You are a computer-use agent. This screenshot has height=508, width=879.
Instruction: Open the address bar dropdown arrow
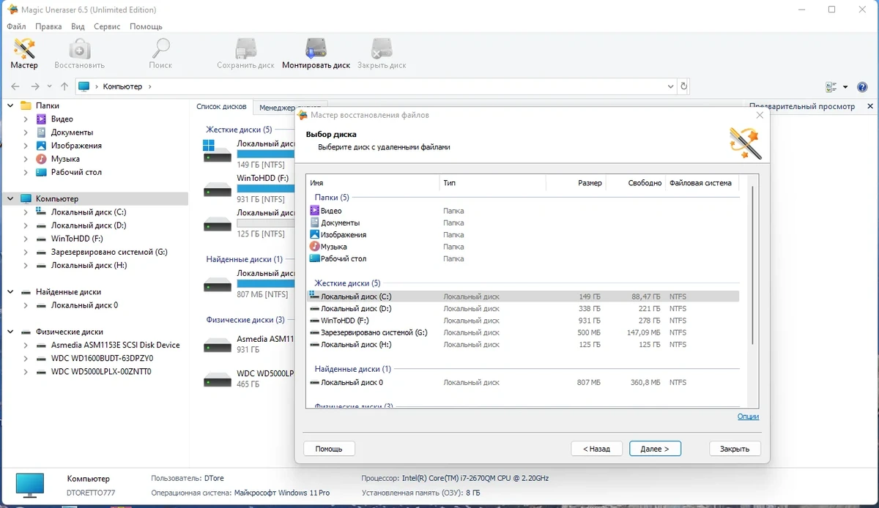click(x=671, y=86)
